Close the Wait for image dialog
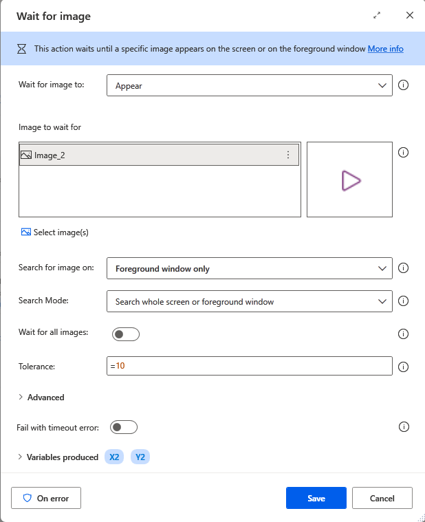The image size is (425, 522). click(x=410, y=15)
